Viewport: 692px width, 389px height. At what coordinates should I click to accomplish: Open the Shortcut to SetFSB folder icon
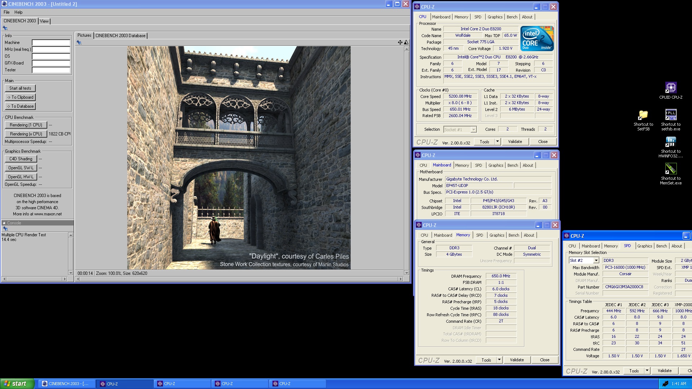643,120
